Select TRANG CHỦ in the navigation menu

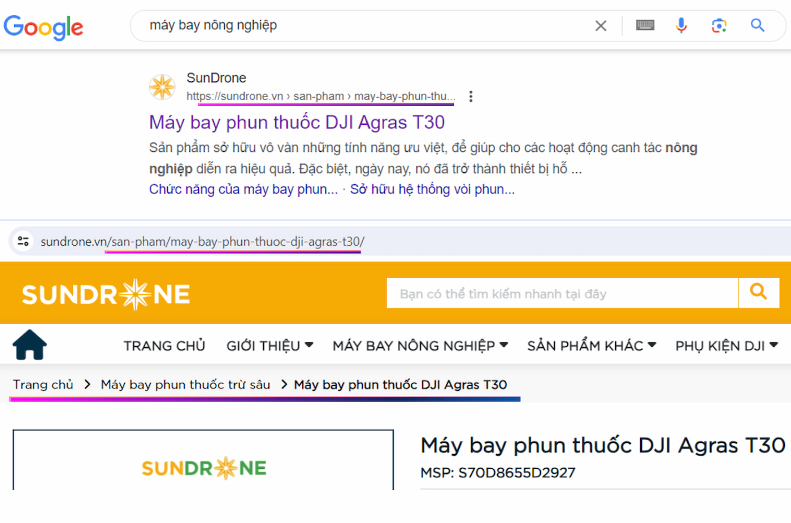tap(164, 346)
